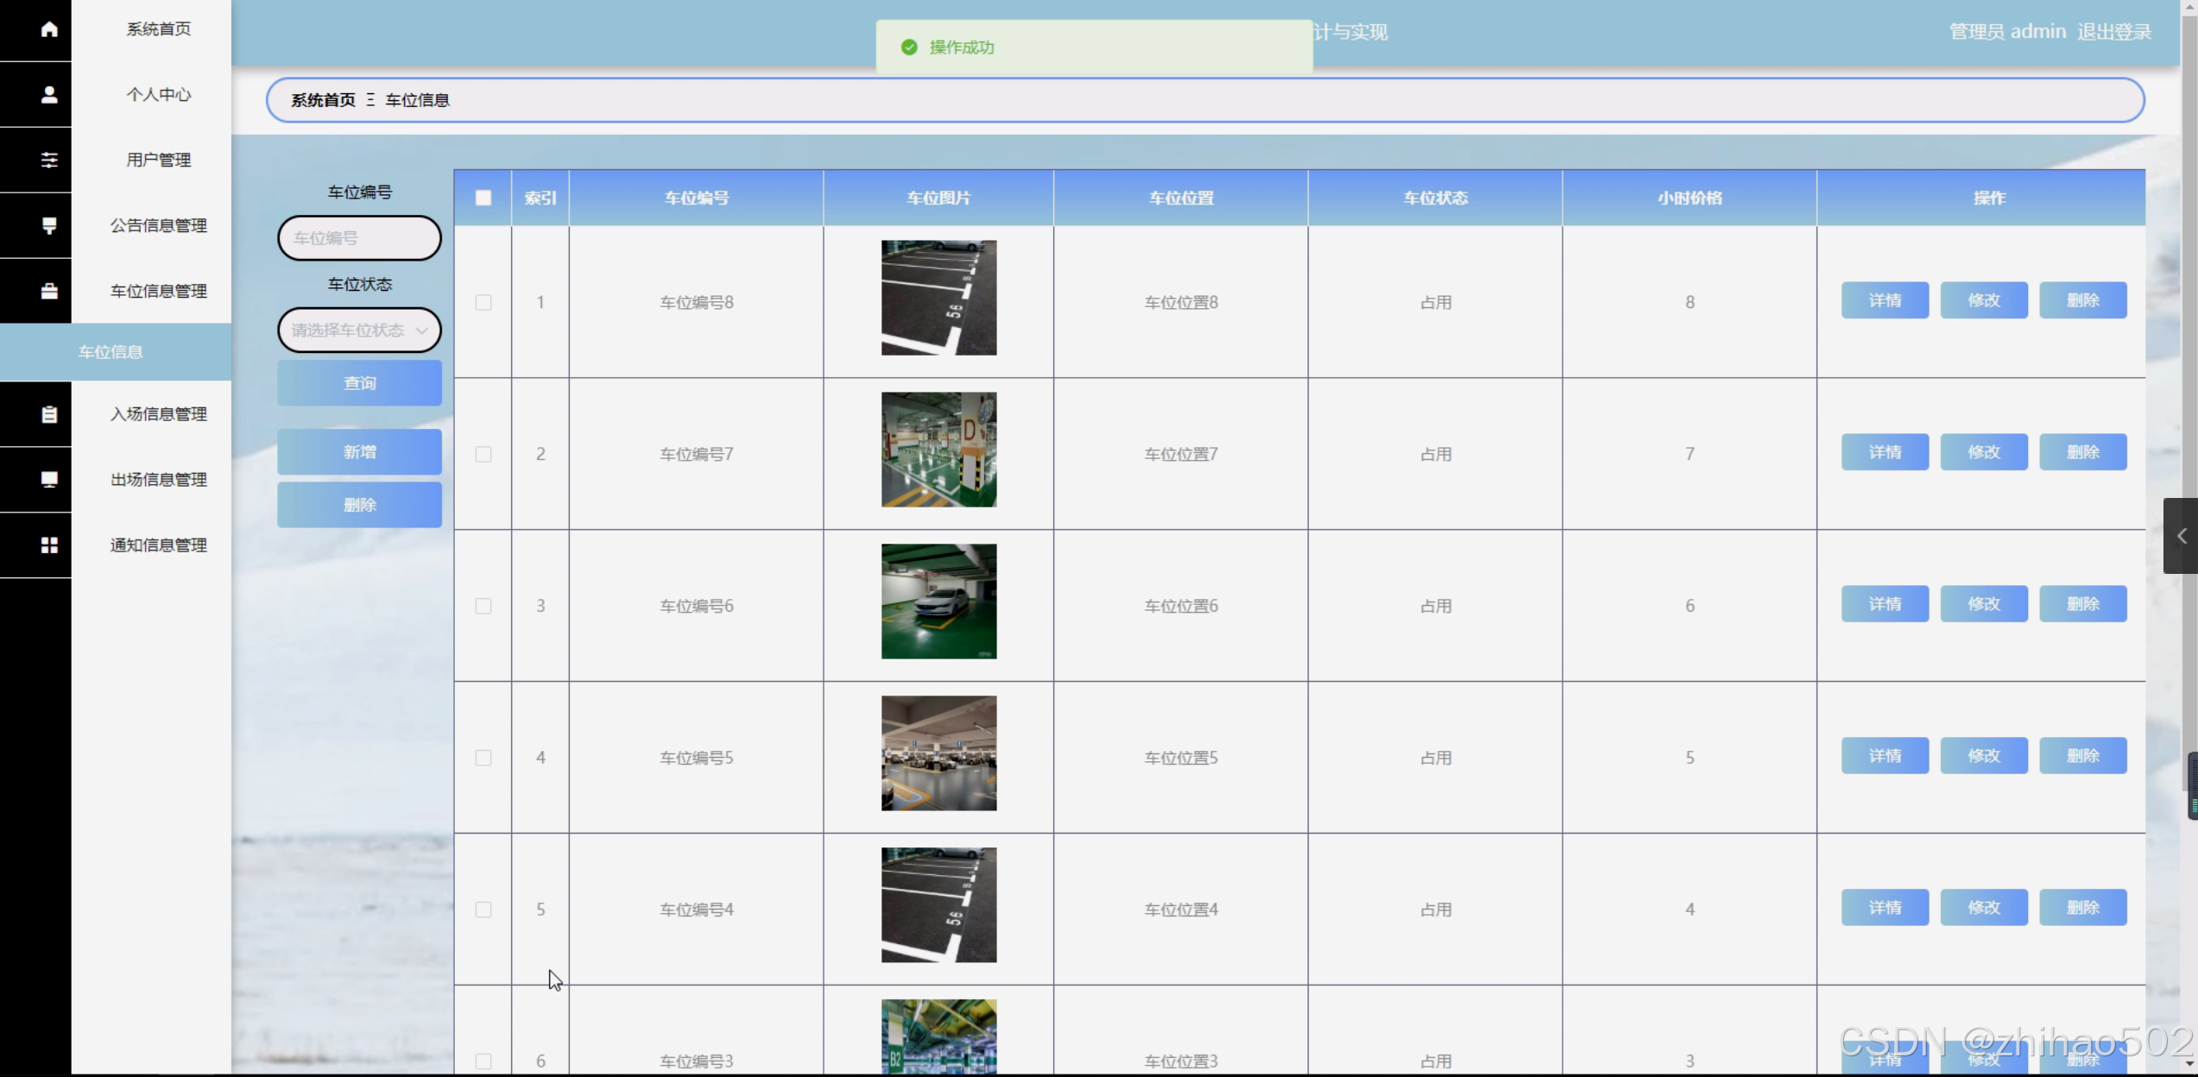This screenshot has width=2198, height=1077.
Task: Click the person icon for 个人中心
Action: (49, 95)
